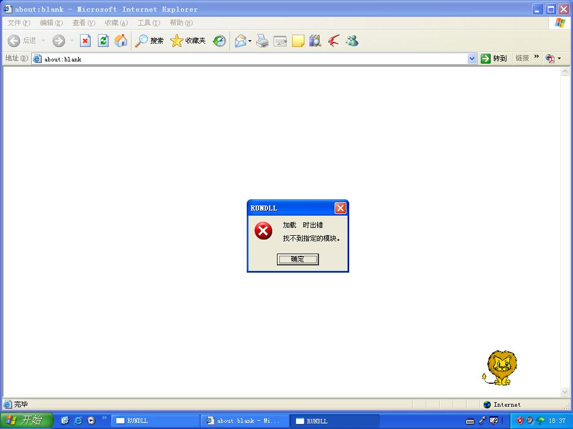573x429 pixels.
Task: Click the red security shield tray icon
Action: pos(520,421)
